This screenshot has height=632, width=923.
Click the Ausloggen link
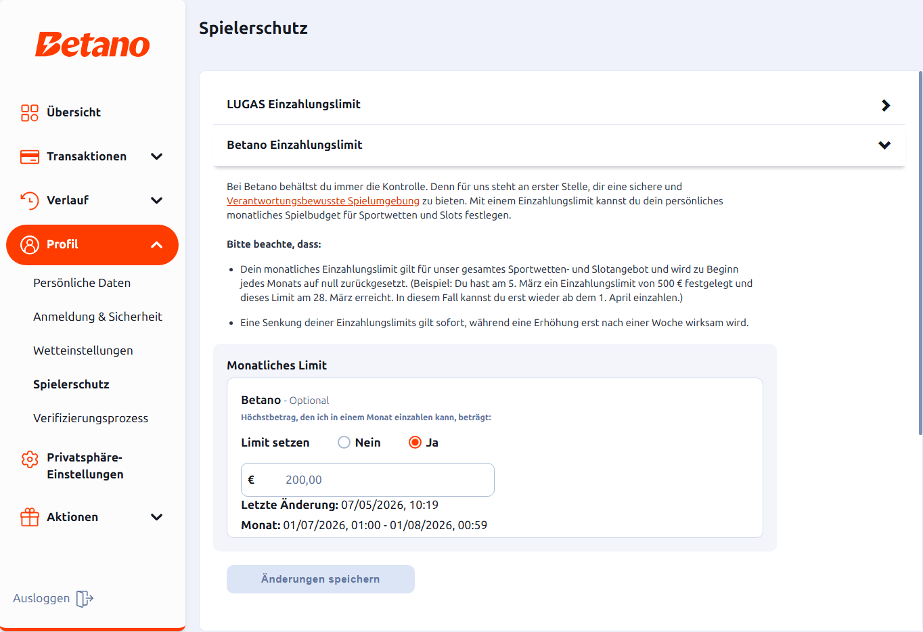point(41,598)
